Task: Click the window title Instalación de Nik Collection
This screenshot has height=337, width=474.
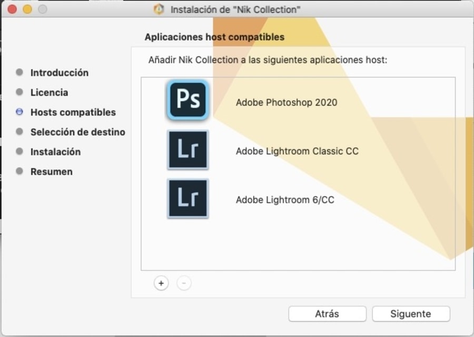Action: tap(235, 9)
